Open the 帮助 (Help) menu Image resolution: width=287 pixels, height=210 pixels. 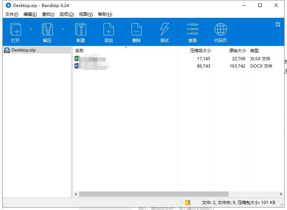tap(105, 14)
